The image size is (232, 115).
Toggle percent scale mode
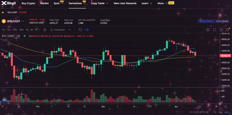pyautogui.click(x=215, y=112)
